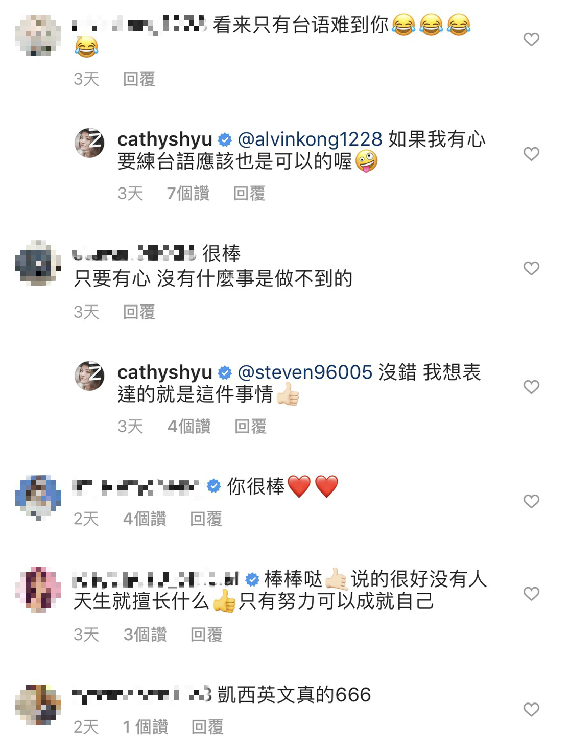Tap cathyshyu avatar on second reply

(89, 376)
